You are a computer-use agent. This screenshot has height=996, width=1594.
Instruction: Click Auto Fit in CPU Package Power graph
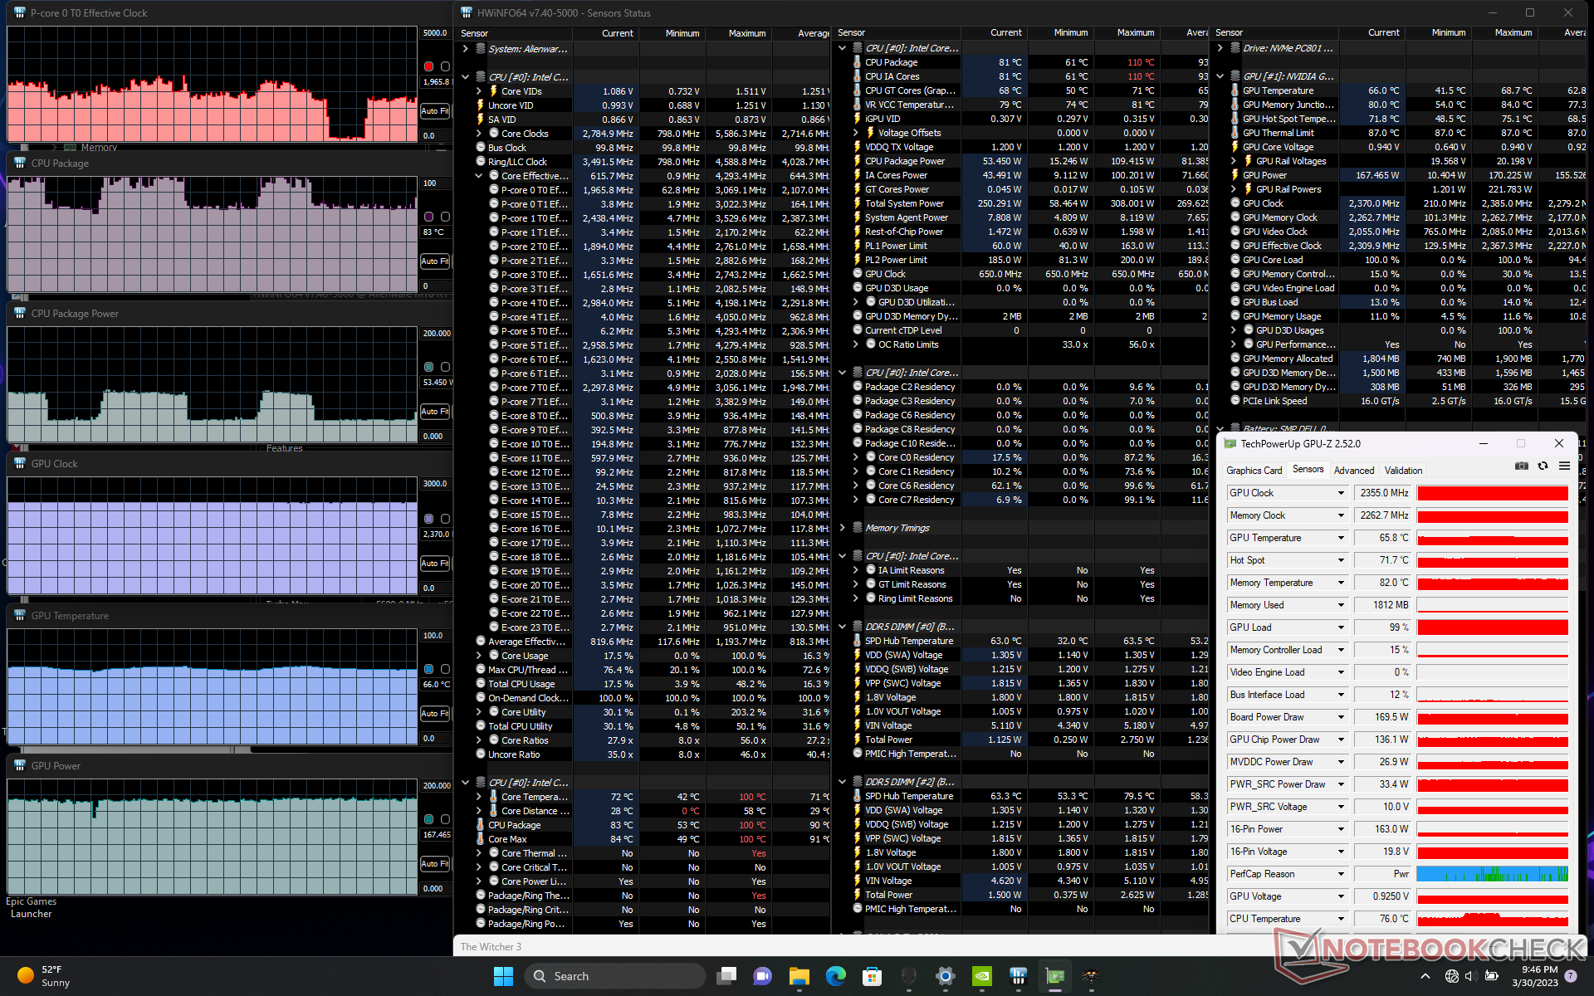[x=435, y=411]
